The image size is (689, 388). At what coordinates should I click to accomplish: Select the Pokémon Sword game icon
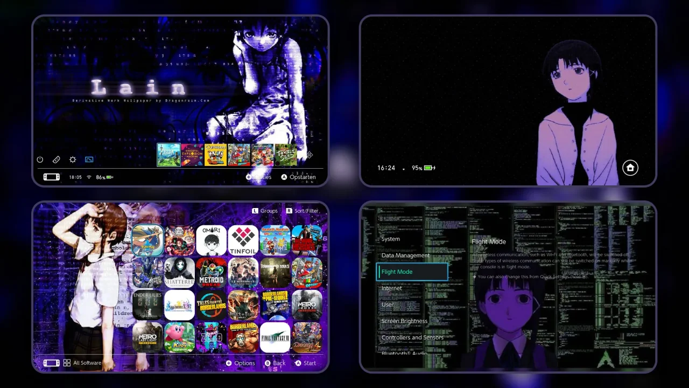pos(147,240)
